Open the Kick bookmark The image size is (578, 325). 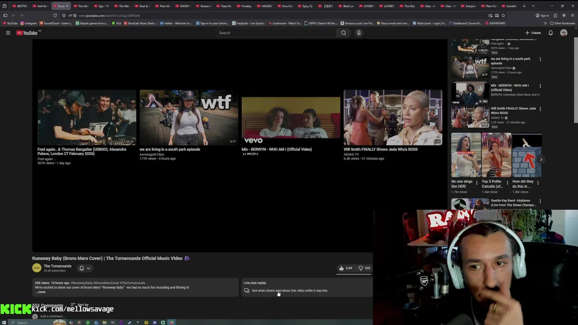[117, 23]
